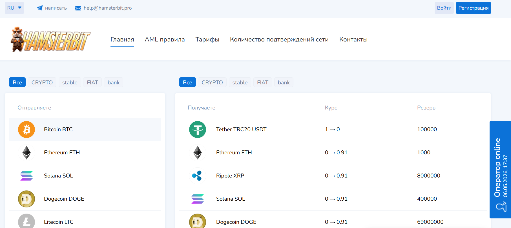Viewport: 511px width, 228px height.
Task: Click the Регистрация button
Action: point(474,8)
